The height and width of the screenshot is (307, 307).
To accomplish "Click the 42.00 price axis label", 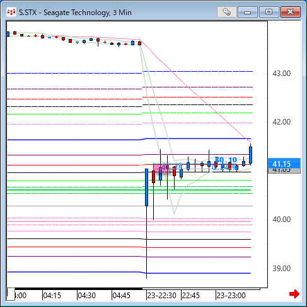I will (282, 122).
